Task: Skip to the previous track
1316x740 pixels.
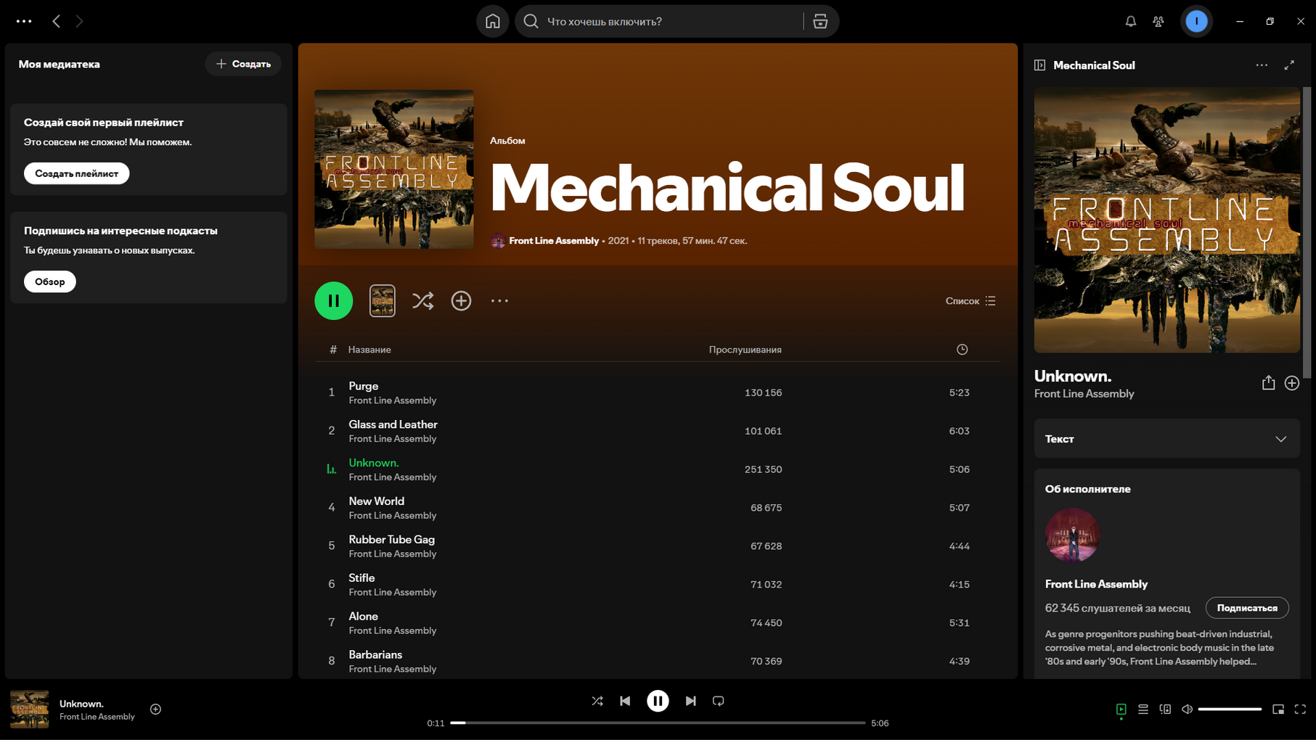Action: (625, 701)
